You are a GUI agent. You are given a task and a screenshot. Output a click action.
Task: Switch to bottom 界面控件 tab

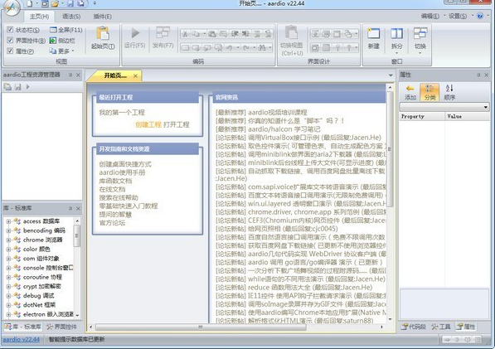click(61, 327)
